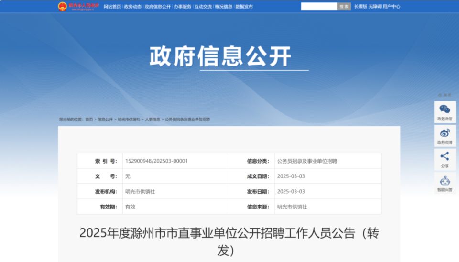The height and width of the screenshot is (262, 459).
Task: Switch to 长辈版 mode
Action: pos(361,6)
